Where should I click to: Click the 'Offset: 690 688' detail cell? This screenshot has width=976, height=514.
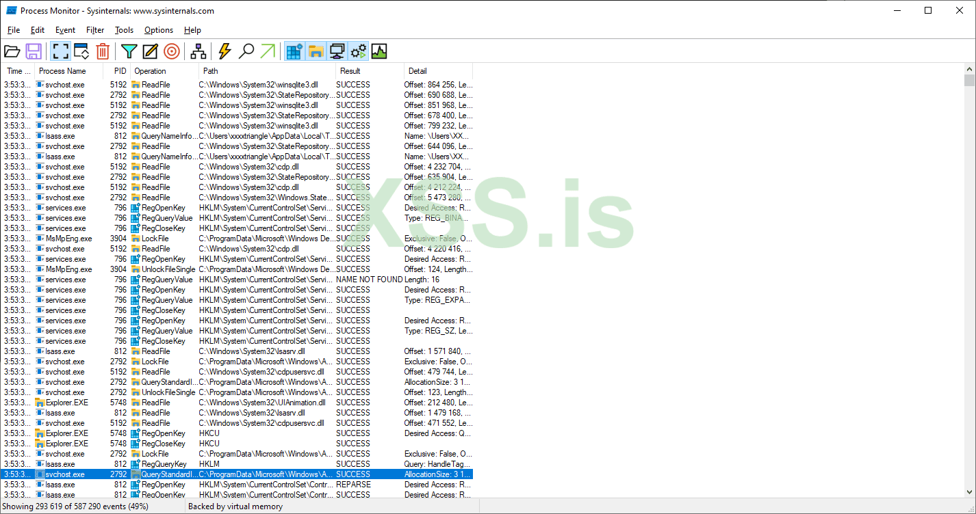pos(438,95)
